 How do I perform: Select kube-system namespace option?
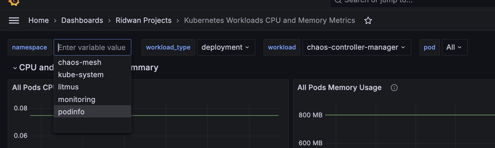click(x=92, y=75)
